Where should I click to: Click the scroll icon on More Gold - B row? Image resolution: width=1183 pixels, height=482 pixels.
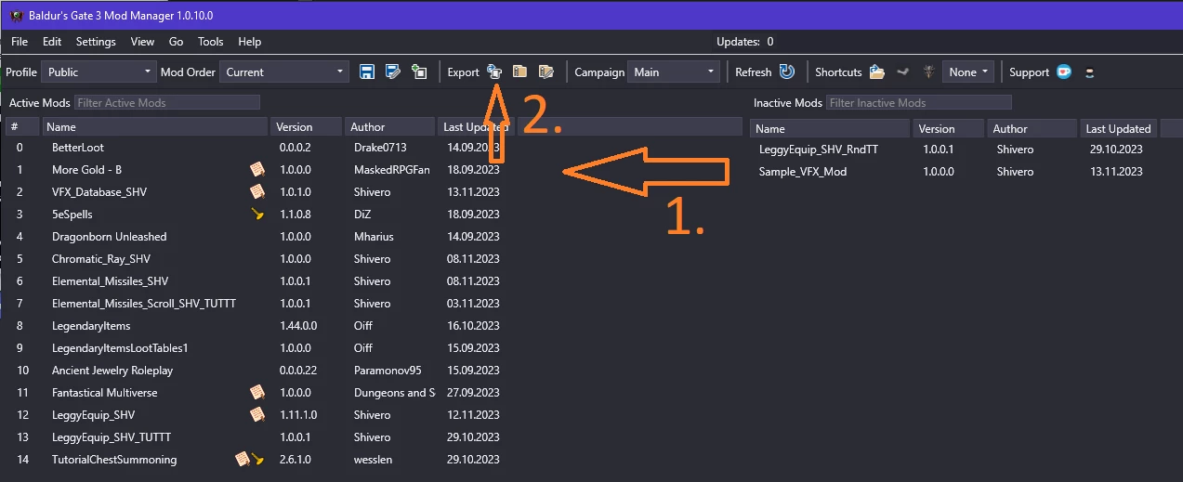(x=257, y=170)
